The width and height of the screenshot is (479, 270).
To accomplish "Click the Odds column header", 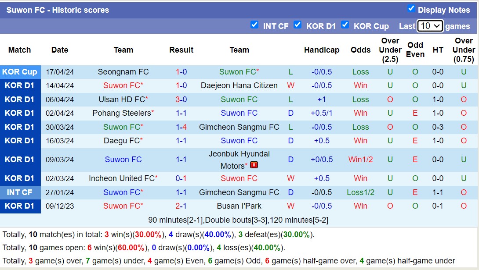I will (x=360, y=50).
